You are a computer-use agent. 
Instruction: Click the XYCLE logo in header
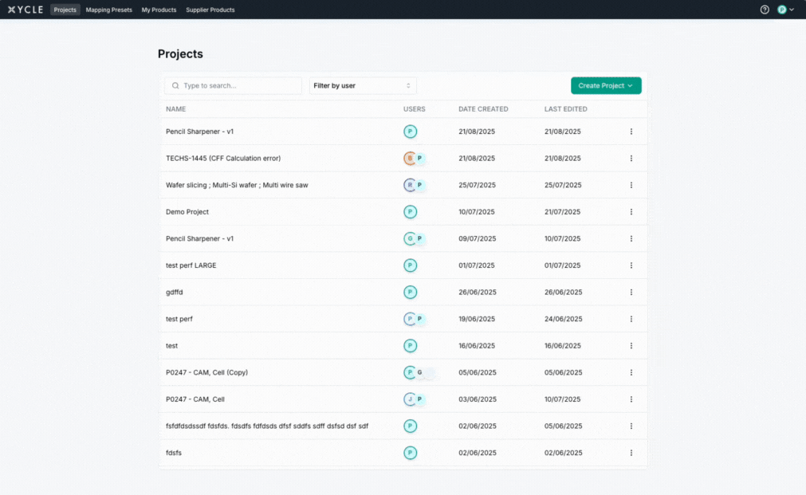point(26,10)
